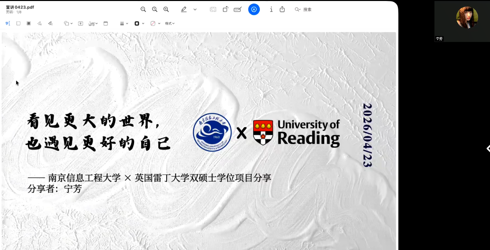Viewport: 490px width, 250px height.
Task: Toggle the Markup toolbar off
Action: (254, 9)
